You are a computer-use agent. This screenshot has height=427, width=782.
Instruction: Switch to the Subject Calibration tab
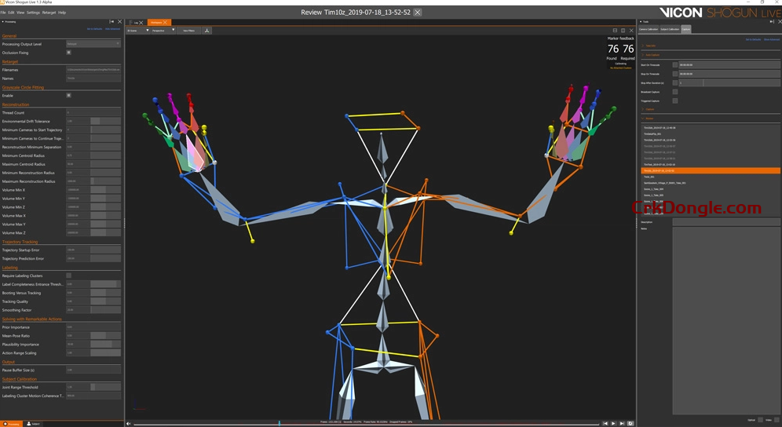coord(670,29)
